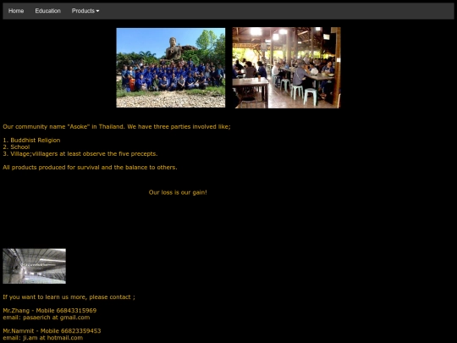Click the ji.am at hotmail.com email line
Image resolution: width=457 pixels, height=343 pixels.
43,338
